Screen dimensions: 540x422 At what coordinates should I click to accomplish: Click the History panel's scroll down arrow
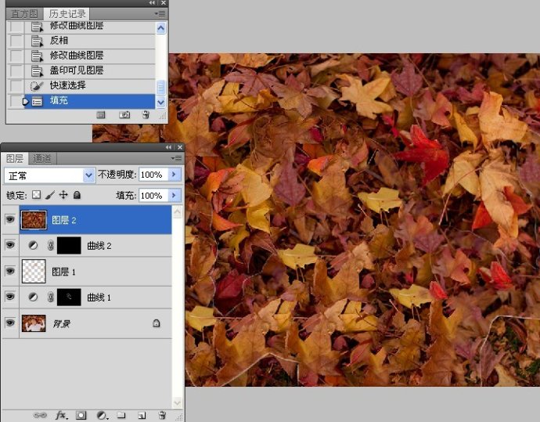[161, 103]
